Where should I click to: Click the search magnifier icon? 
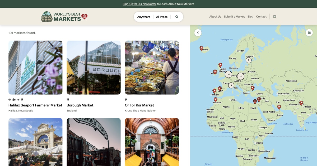[177, 17]
